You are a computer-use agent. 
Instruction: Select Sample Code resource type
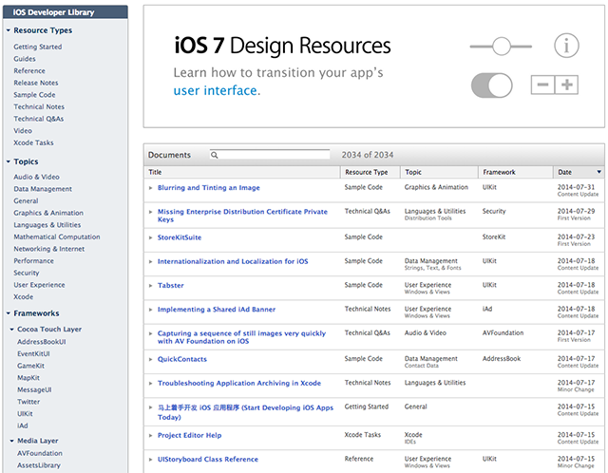(34, 95)
